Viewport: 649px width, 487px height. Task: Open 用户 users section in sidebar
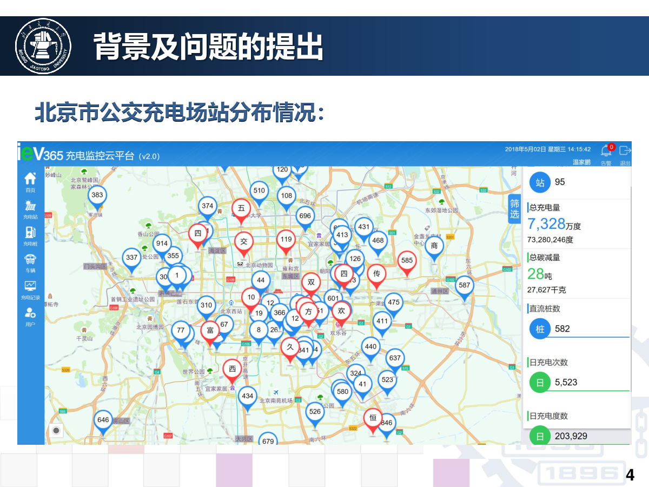coord(30,317)
